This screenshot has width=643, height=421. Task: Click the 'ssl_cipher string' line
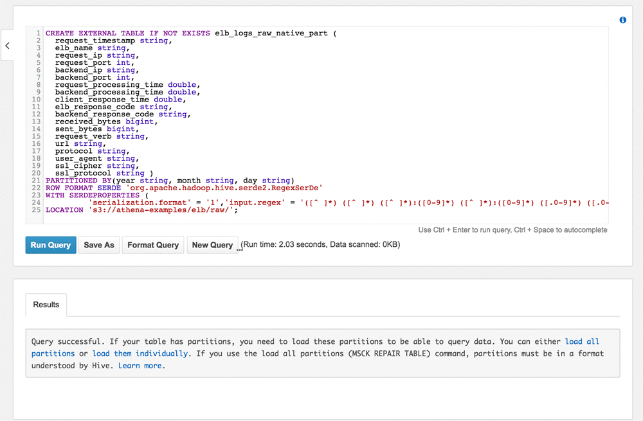[x=97, y=166]
